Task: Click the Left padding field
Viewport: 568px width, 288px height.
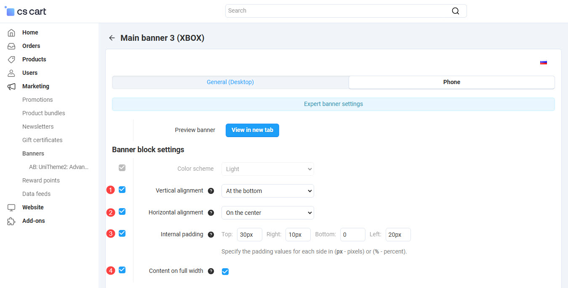Action: [x=398, y=235]
